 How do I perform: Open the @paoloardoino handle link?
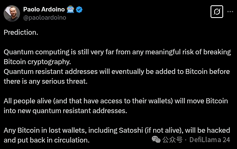click(x=45, y=18)
